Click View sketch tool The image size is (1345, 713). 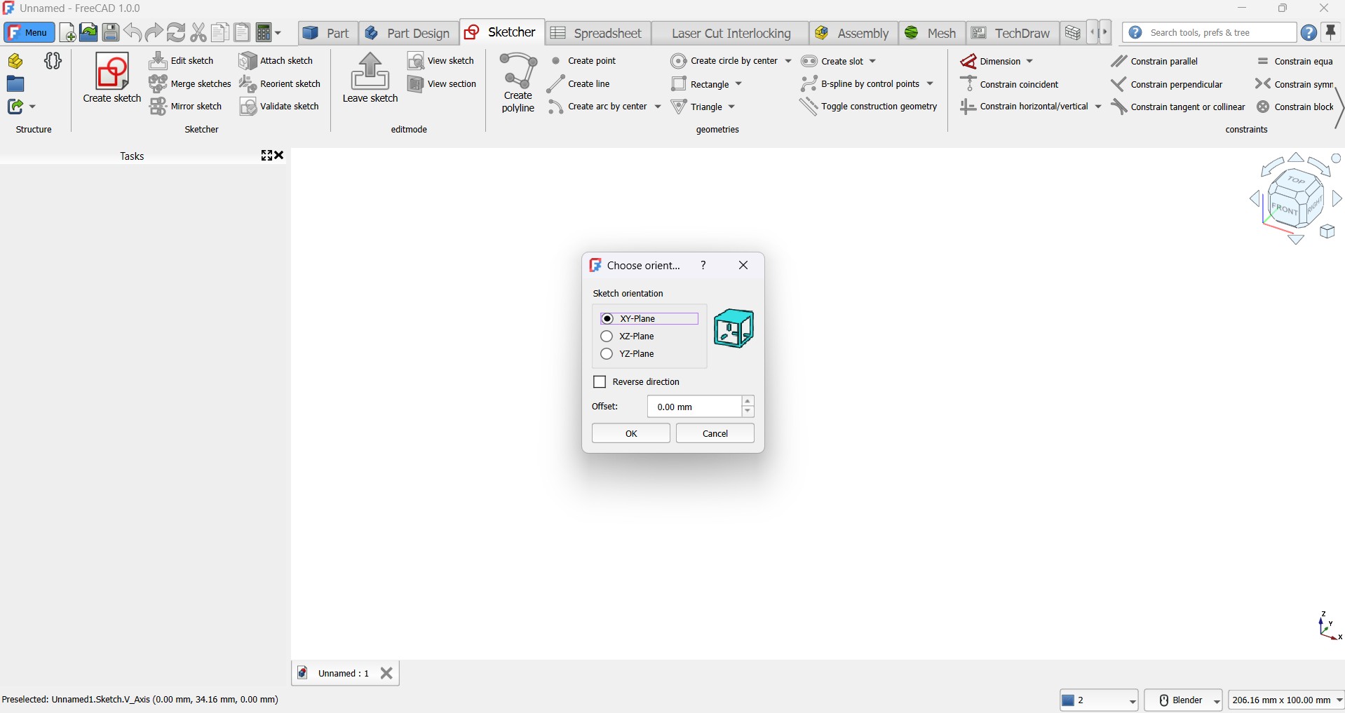pyautogui.click(x=442, y=61)
